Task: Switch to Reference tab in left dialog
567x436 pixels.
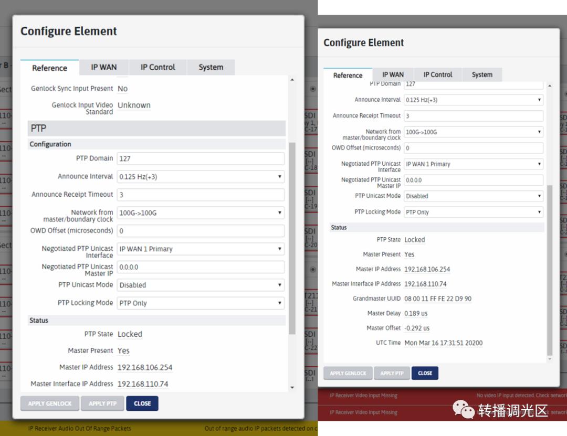Action: tap(49, 68)
